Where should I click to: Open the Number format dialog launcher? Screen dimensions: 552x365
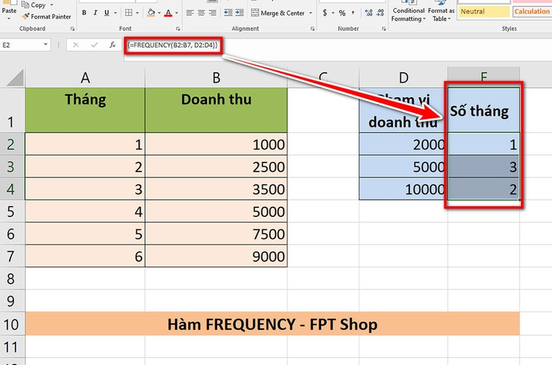point(384,29)
